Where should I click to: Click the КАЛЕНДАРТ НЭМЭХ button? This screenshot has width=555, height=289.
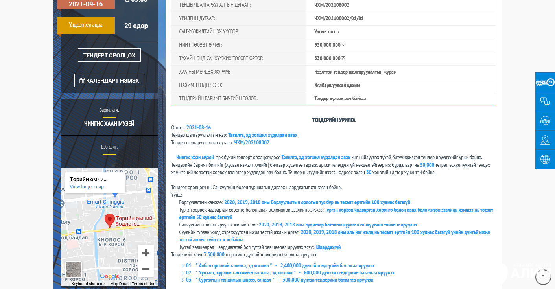(x=109, y=80)
